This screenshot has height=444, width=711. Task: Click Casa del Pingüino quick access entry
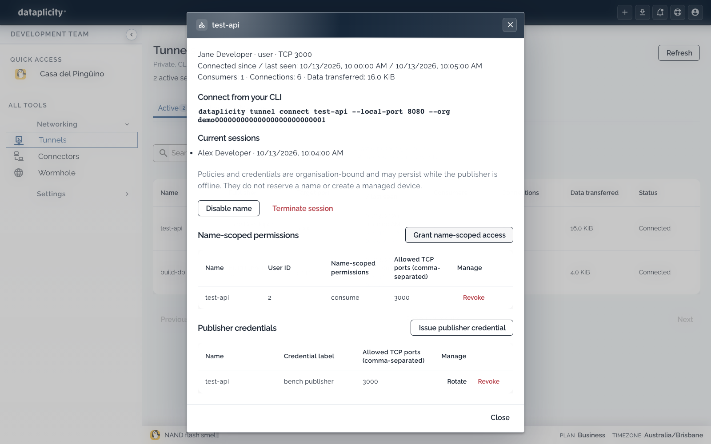click(x=72, y=74)
